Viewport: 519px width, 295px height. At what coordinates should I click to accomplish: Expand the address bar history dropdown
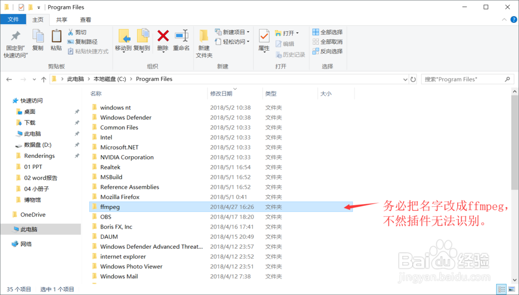(405, 79)
